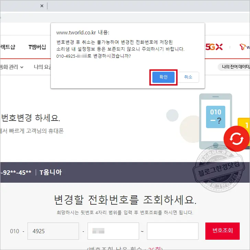250x250 pixels.
Task: Open the 렉트샵 menu item
Action: click(8, 47)
